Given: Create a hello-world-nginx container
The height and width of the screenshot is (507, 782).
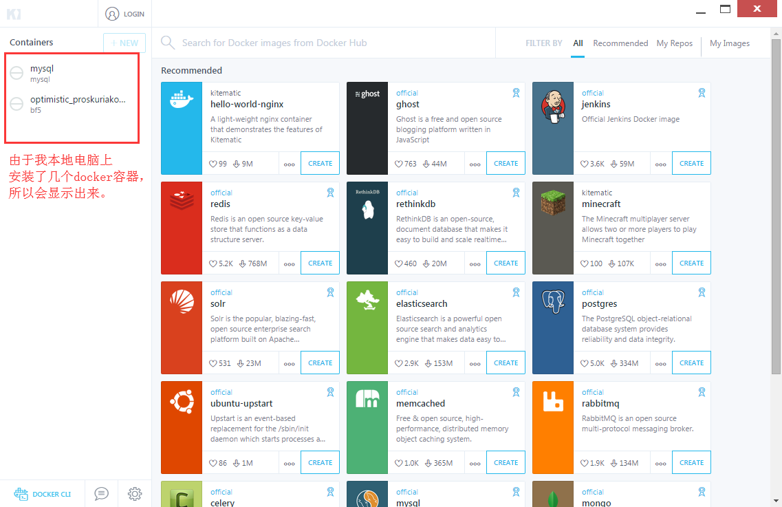Looking at the screenshot, I should coord(321,163).
